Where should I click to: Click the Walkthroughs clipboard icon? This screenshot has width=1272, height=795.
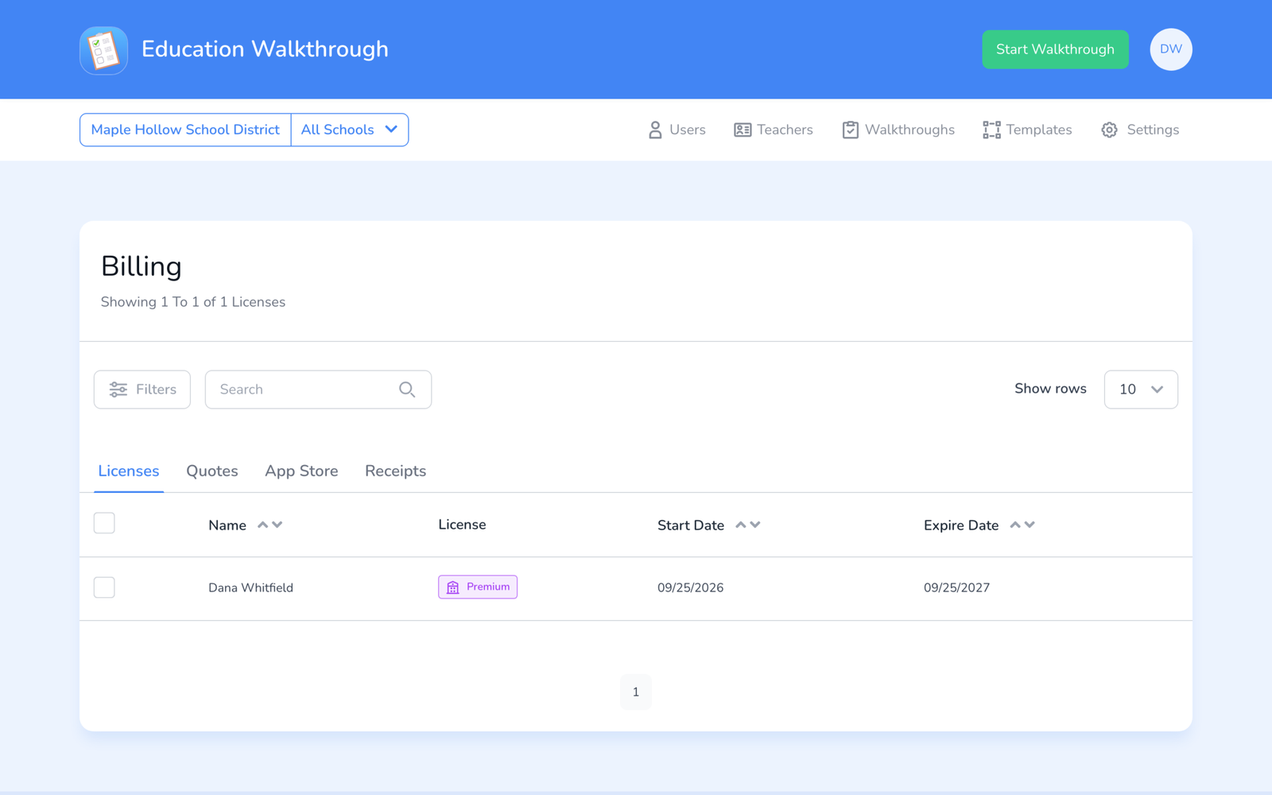[x=850, y=130]
